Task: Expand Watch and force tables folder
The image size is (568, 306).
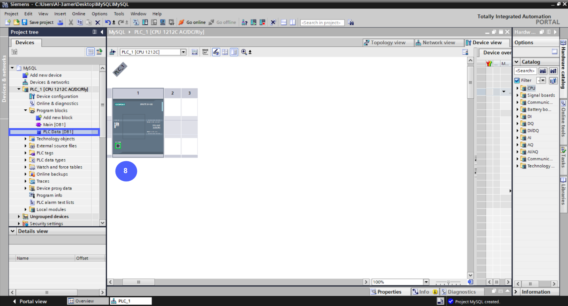Action: tap(25, 167)
